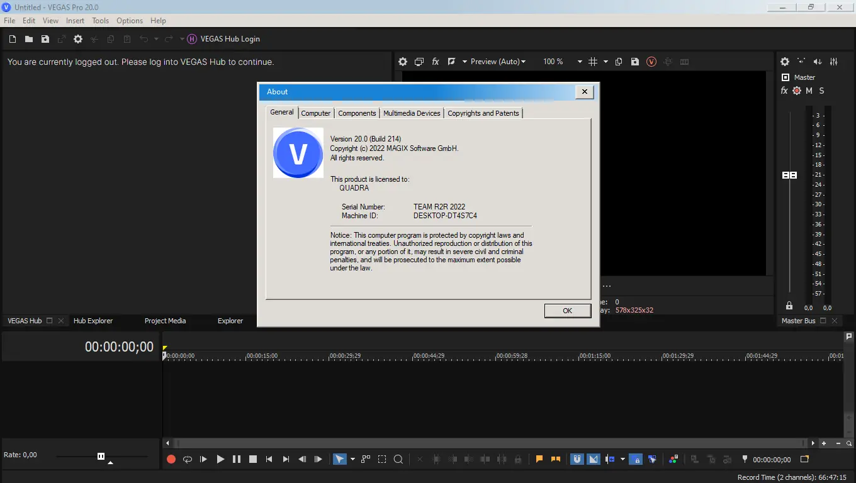The height and width of the screenshot is (483, 856).
Task: Toggle the Automatic Crossfades icon
Action: coord(594,460)
